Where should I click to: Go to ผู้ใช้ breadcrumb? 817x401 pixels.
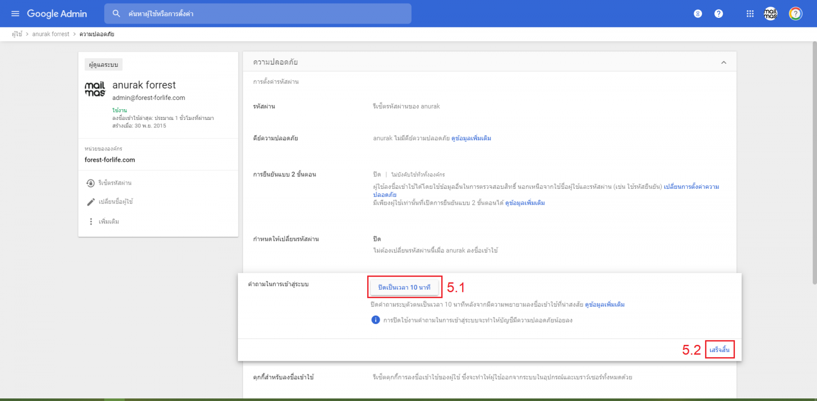(17, 34)
